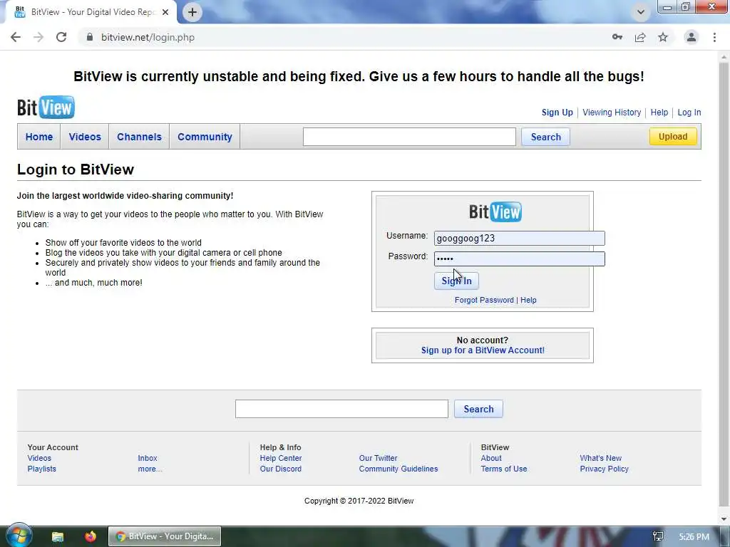Click the network tray icon
Viewport: 730px width, 547px height.
(658, 536)
